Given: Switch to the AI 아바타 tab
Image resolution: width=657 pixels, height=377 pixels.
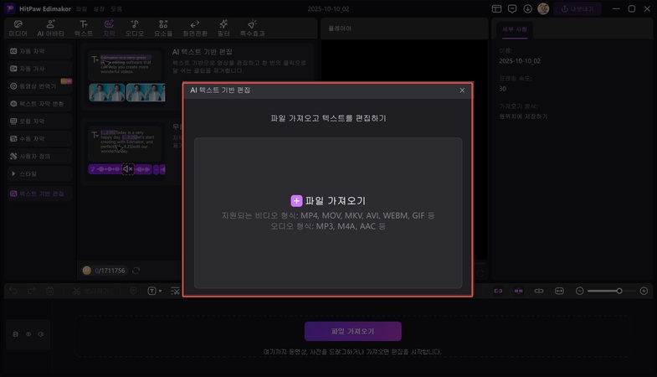Looking at the screenshot, I should point(49,28).
